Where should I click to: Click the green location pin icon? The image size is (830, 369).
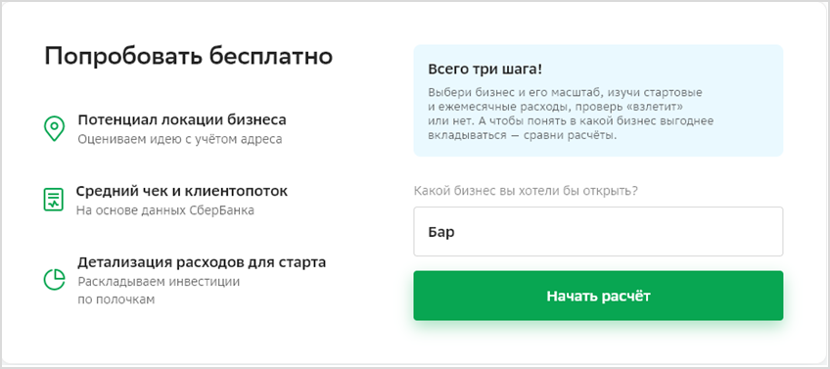pyautogui.click(x=54, y=128)
